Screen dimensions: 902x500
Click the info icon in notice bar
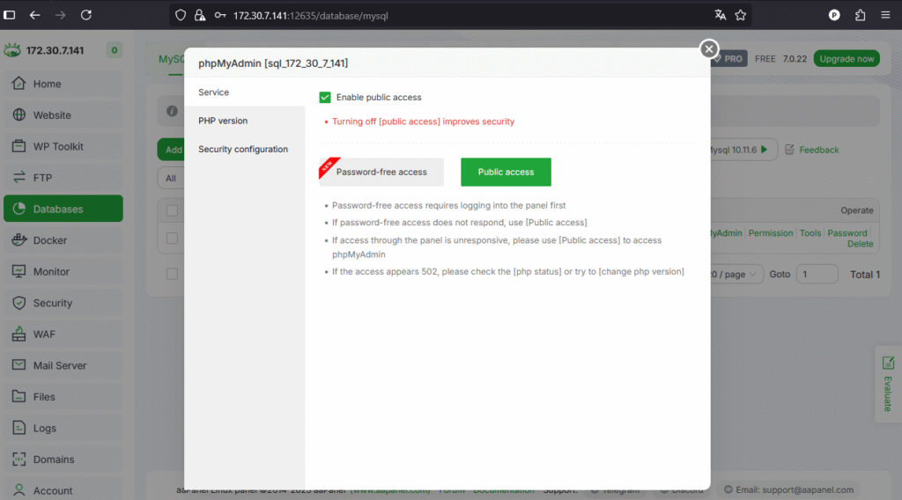172,111
